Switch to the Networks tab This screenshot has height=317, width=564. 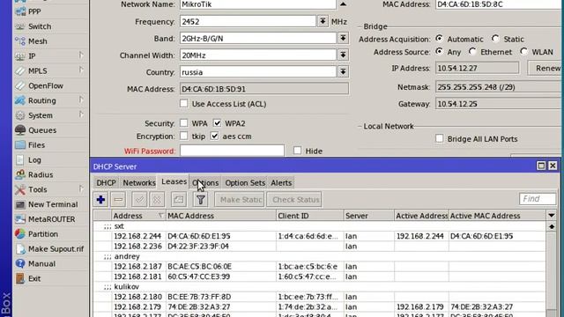tap(139, 182)
